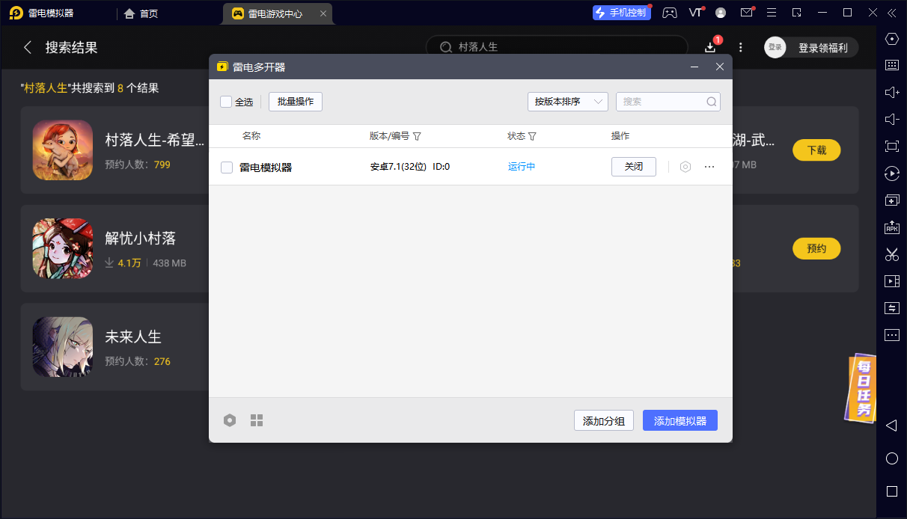
Task: Tap the Android recent apps square button
Action: point(891,491)
